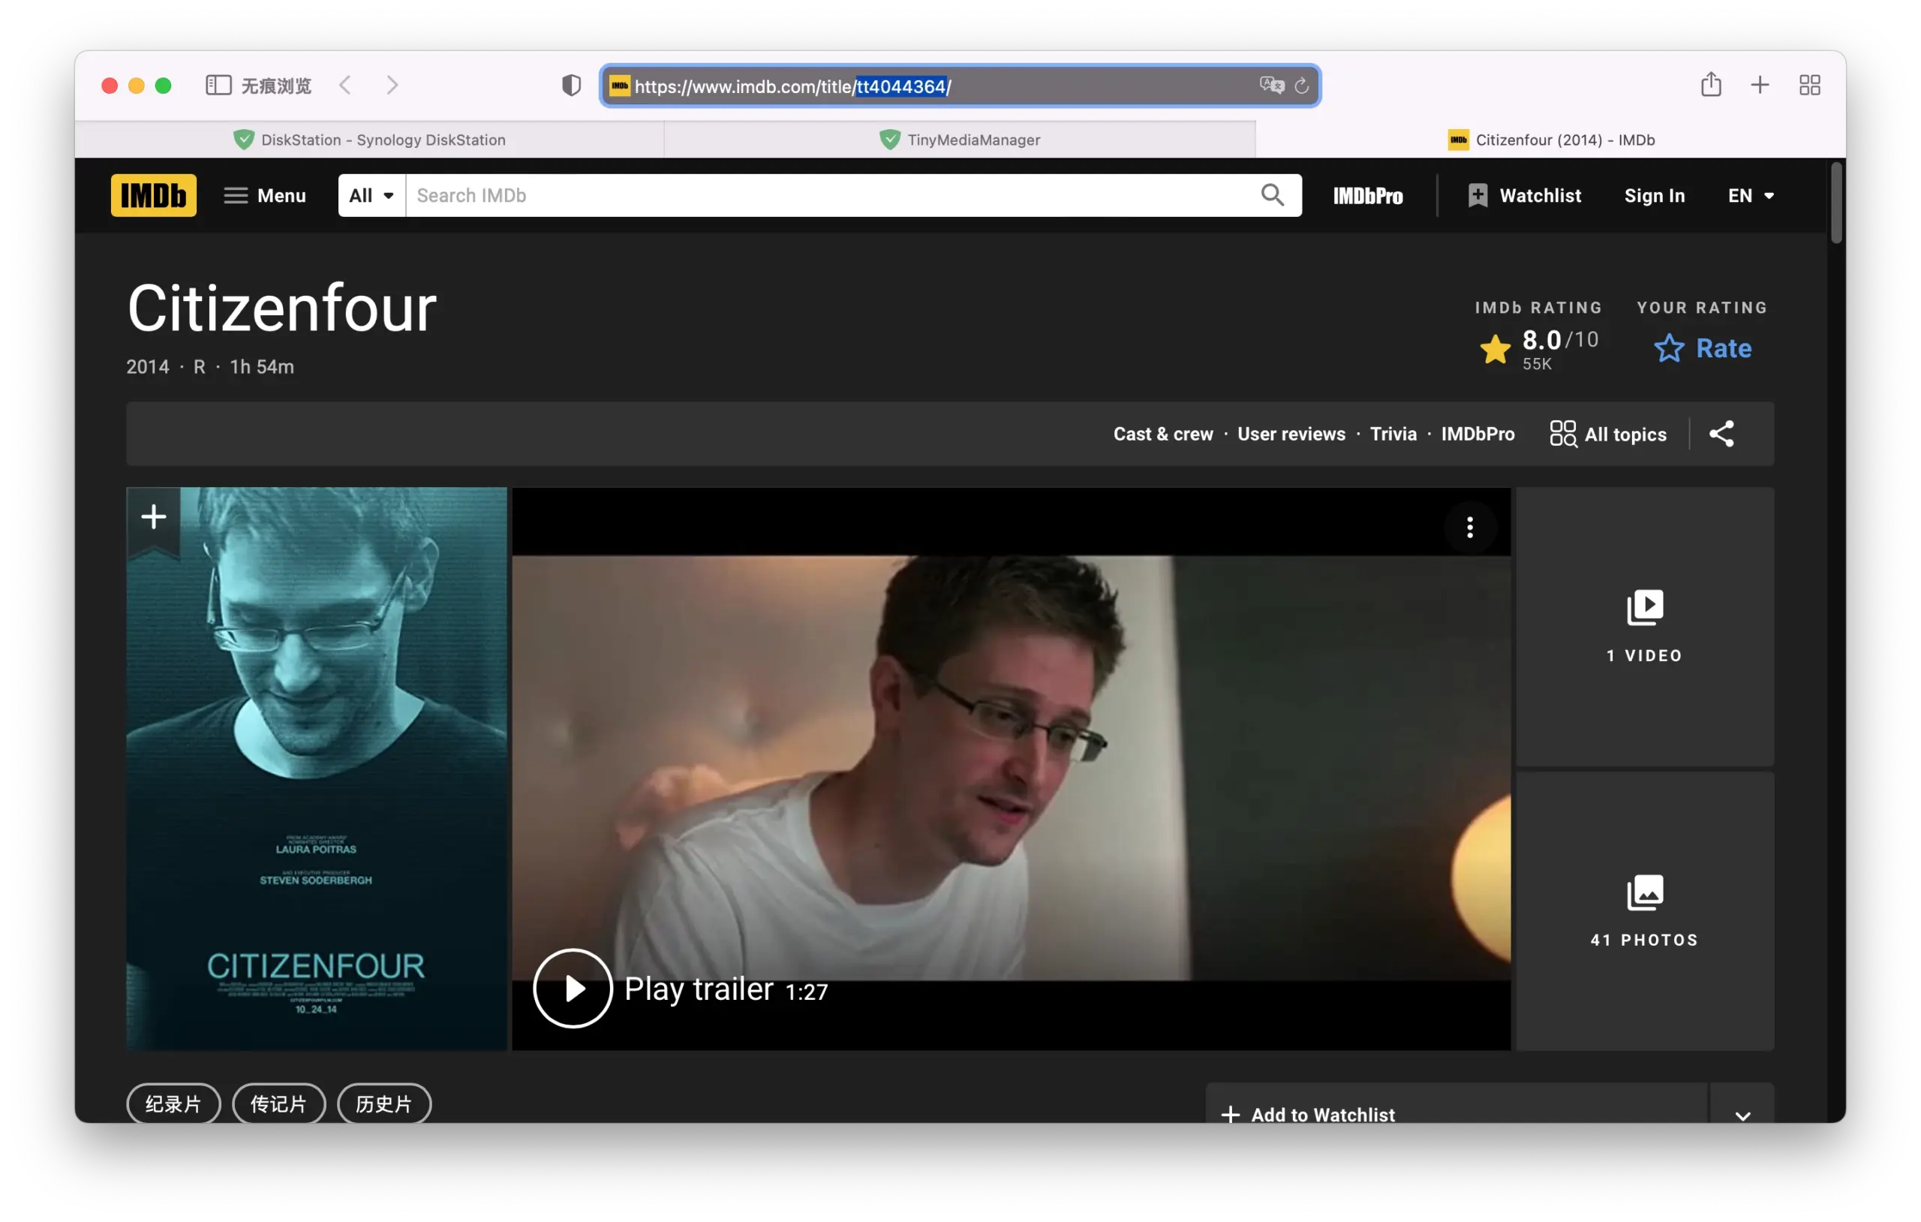Open IMDbPro link in header
1921x1222 pixels.
(1367, 196)
